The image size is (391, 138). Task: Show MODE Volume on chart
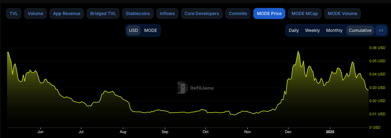click(x=342, y=13)
